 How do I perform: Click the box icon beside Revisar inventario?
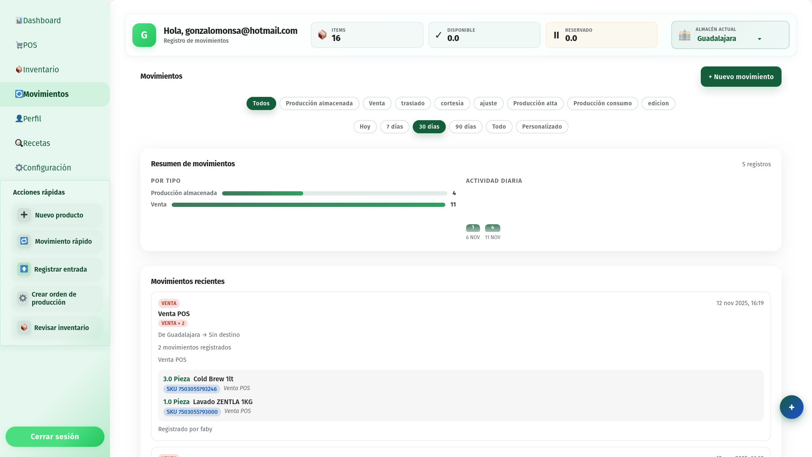pos(24,328)
